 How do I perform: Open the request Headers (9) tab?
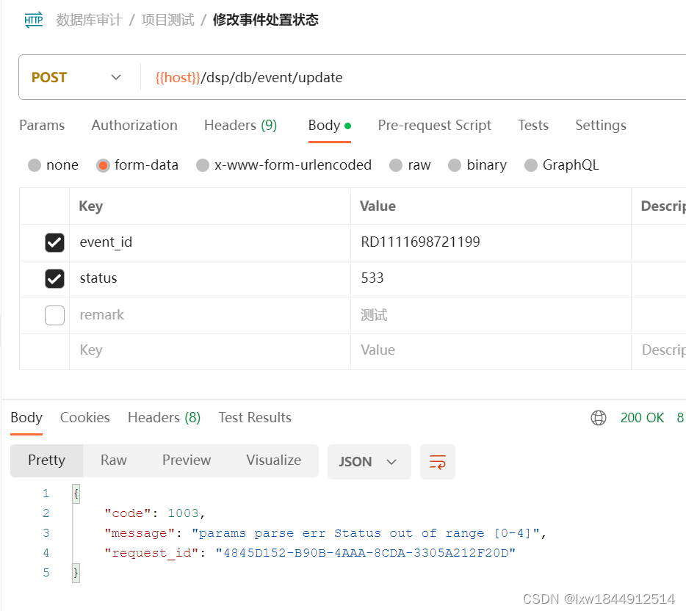(x=241, y=126)
